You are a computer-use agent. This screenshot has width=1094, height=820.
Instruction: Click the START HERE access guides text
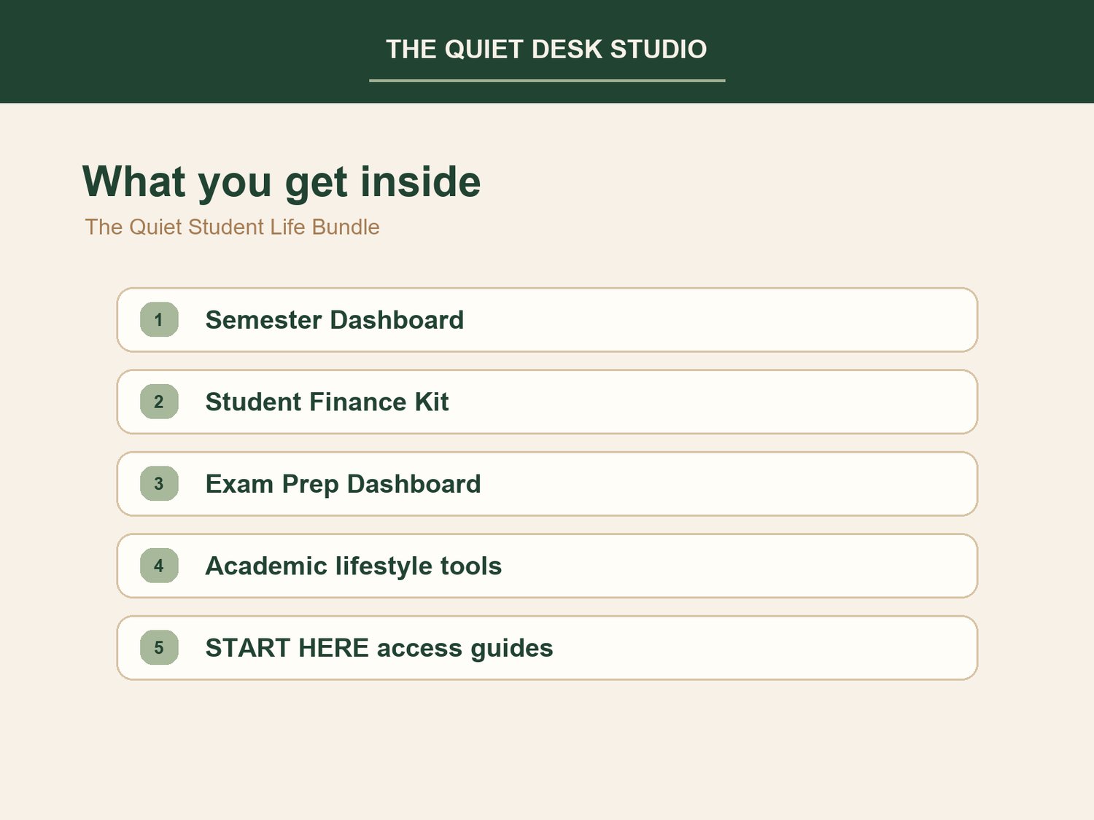tap(379, 648)
